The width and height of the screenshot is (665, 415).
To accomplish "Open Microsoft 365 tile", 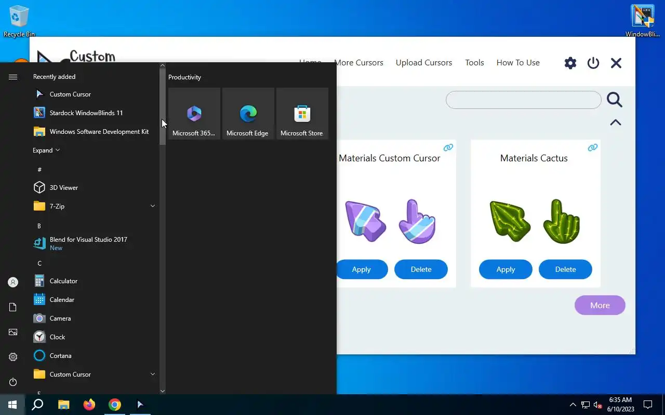I will (x=194, y=114).
